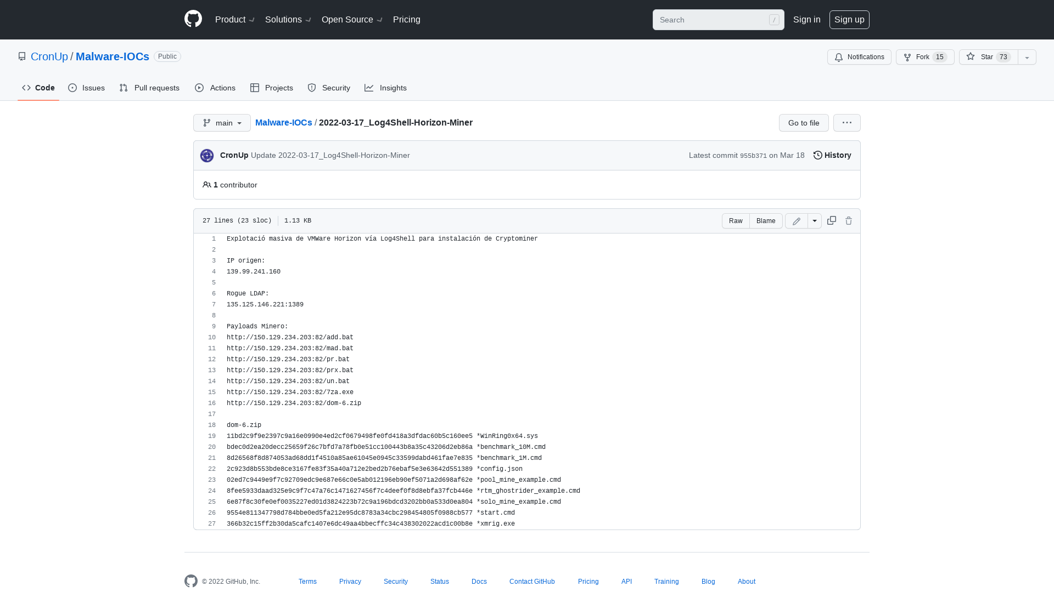Image resolution: width=1054 pixels, height=592 pixels.
Task: Click the GitHub Octocat logo in header
Action: tap(193, 19)
